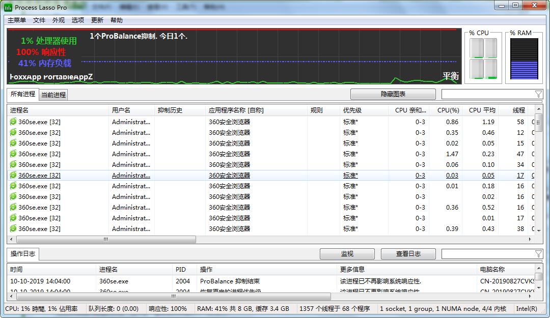Switch to the 当前进程 tab
Screen dimensions: 550x318
point(53,95)
